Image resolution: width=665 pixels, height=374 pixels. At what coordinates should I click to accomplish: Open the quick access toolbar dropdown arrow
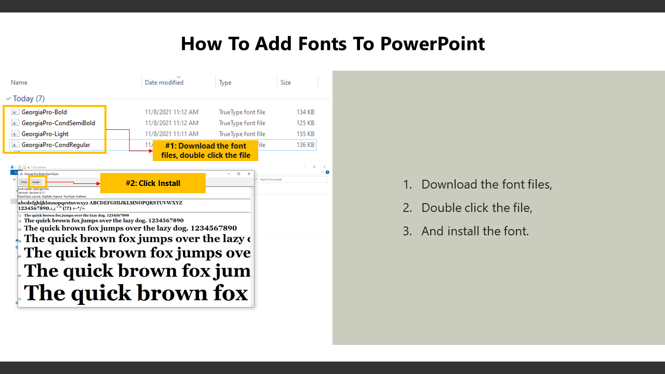point(28,167)
